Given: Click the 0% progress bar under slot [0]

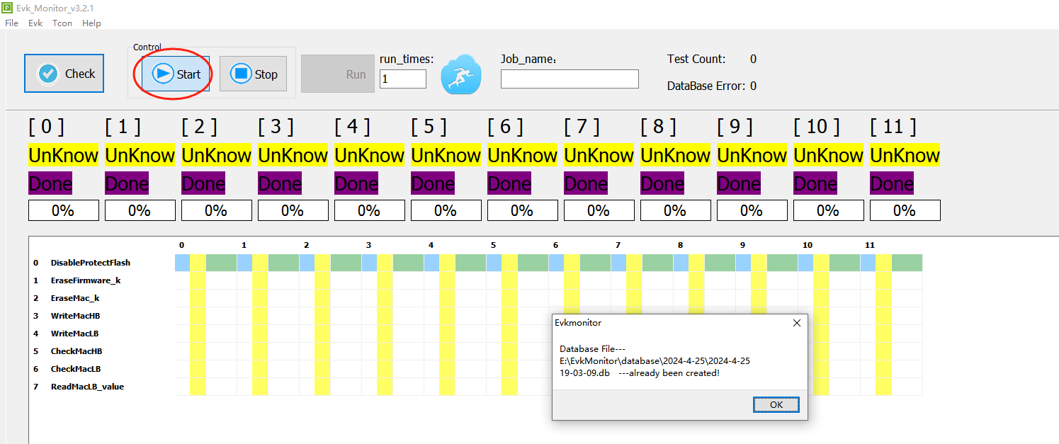Looking at the screenshot, I should (x=63, y=210).
